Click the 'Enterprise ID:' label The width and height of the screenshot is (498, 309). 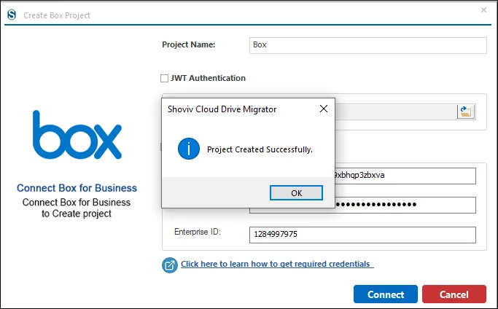(197, 232)
